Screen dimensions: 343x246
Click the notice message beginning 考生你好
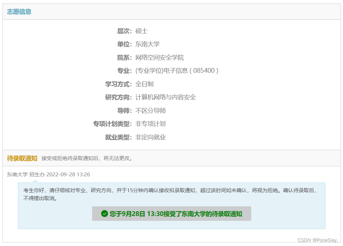pos(170,194)
